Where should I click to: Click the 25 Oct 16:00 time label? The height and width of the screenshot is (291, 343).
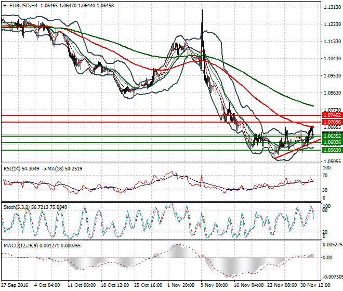[148, 285]
